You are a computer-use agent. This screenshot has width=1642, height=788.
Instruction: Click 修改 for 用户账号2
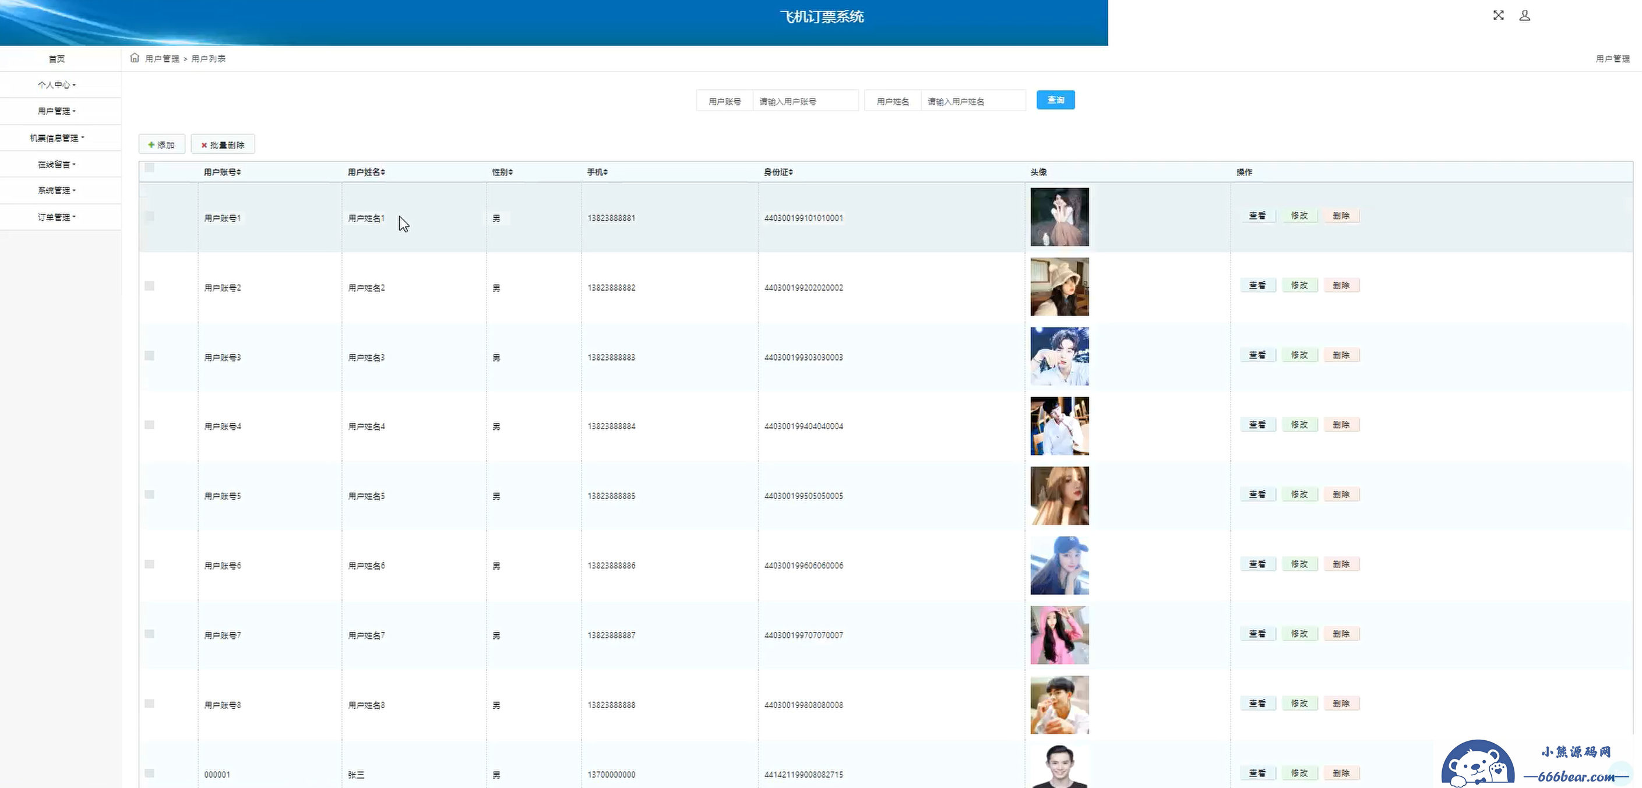(1299, 285)
